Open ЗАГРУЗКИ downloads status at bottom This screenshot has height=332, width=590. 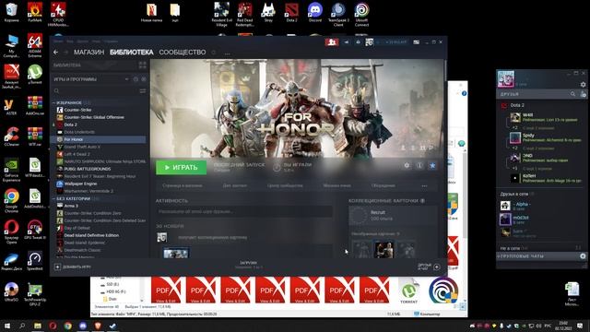coord(248,265)
